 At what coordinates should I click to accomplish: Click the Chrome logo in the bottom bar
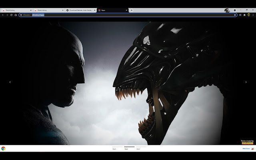pyautogui.click(x=3, y=148)
